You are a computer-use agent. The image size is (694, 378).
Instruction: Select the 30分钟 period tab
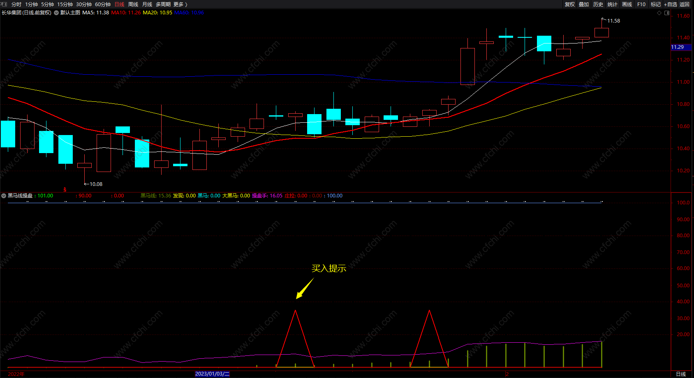pyautogui.click(x=84, y=4)
